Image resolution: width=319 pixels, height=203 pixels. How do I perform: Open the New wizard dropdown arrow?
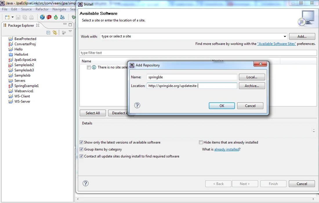(12, 17)
